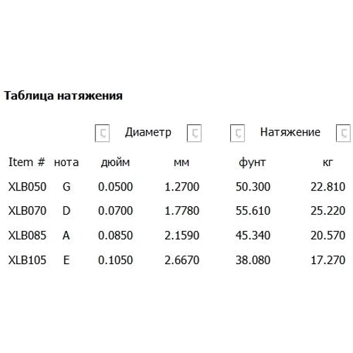353x353 pixels.
Task: Click the broken image icon right of Диаметр
Action: (194, 133)
